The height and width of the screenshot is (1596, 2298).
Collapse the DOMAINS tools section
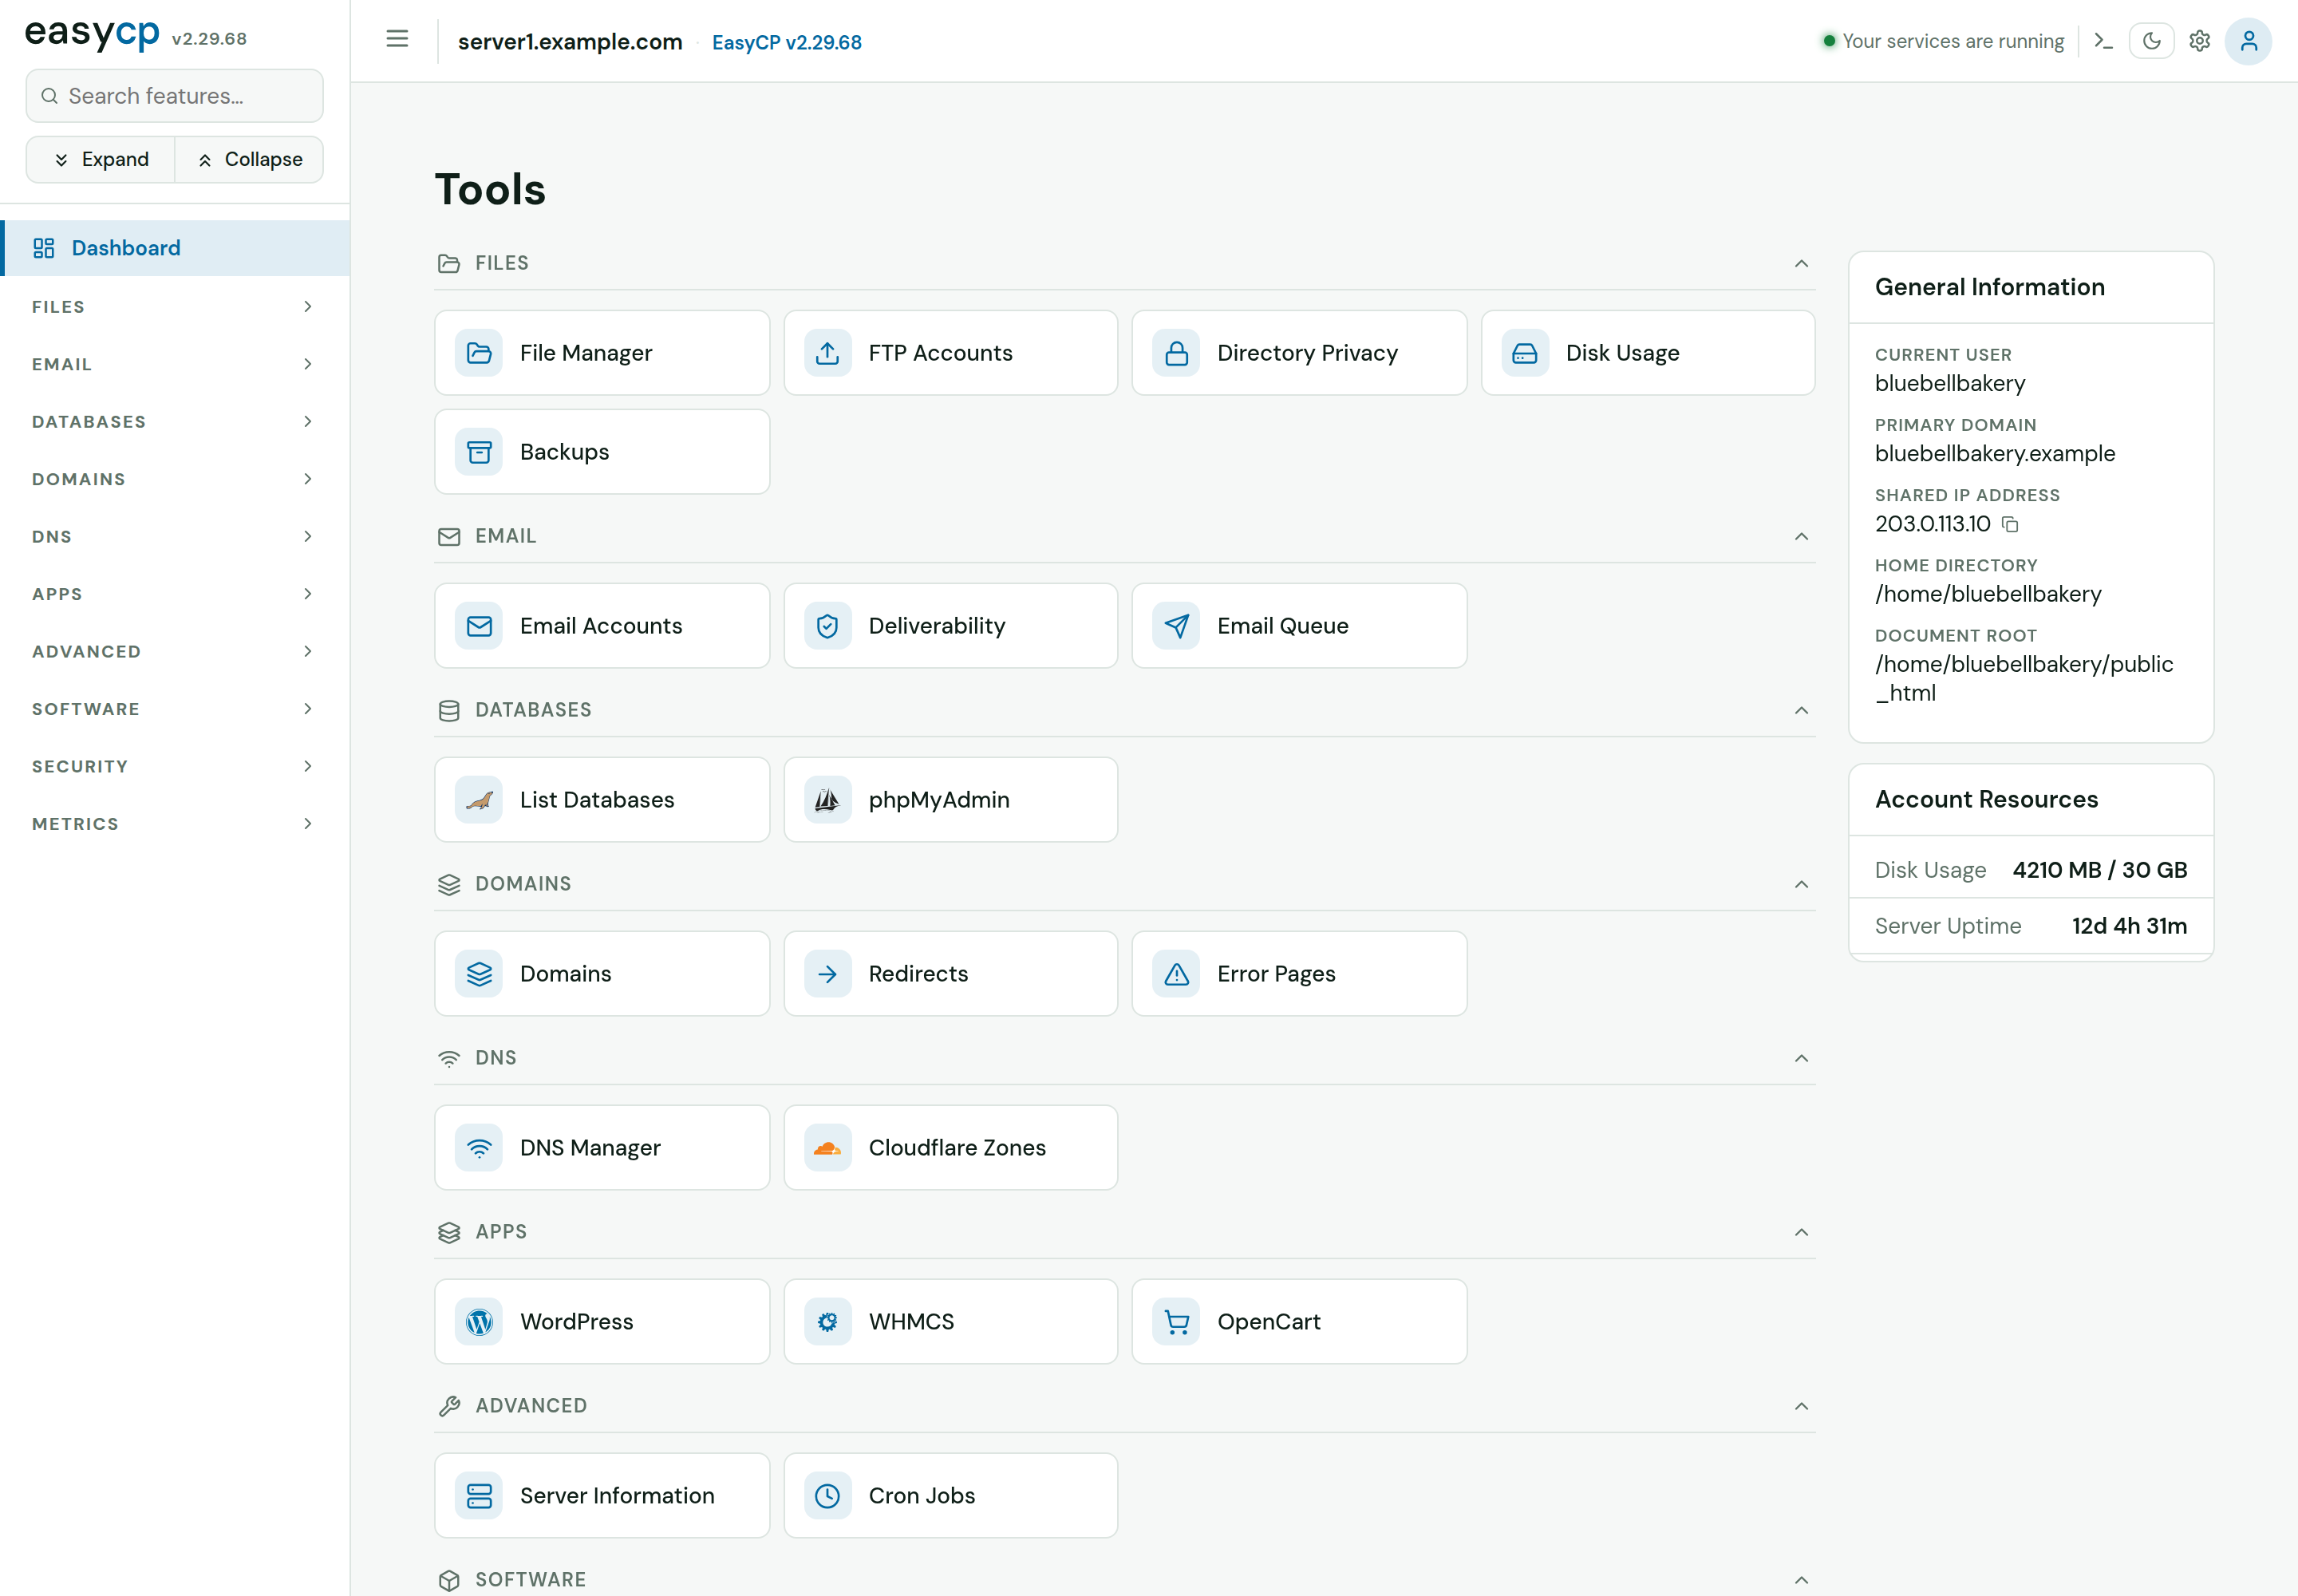tap(1801, 884)
